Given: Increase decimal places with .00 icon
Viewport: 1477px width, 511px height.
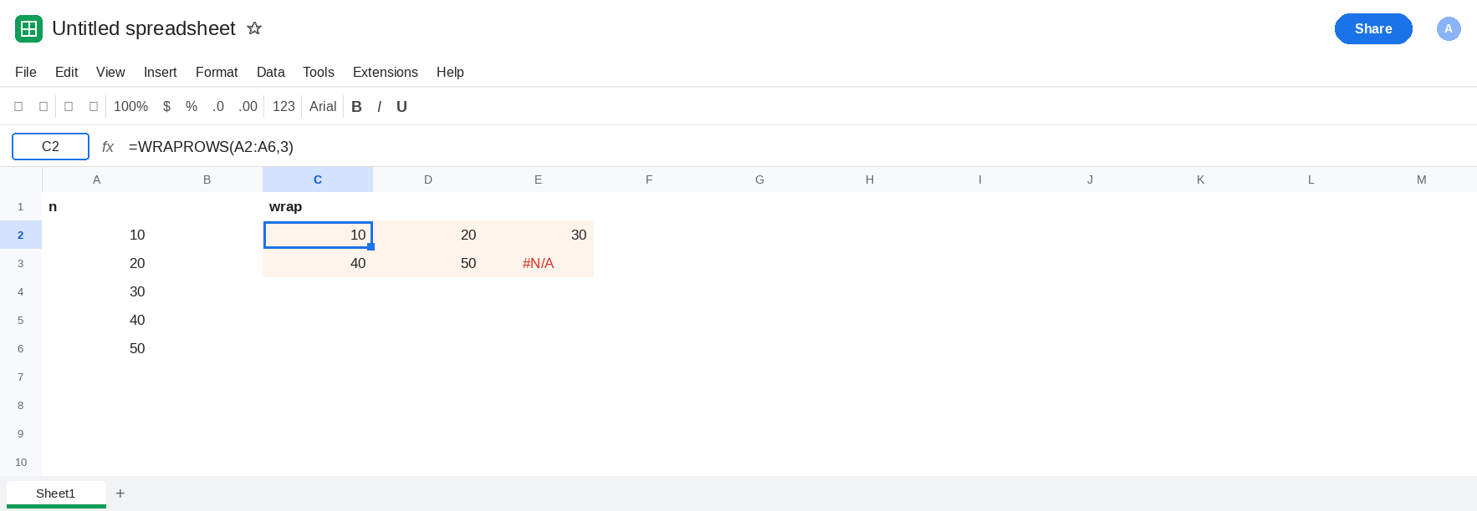Looking at the screenshot, I should tap(248, 107).
